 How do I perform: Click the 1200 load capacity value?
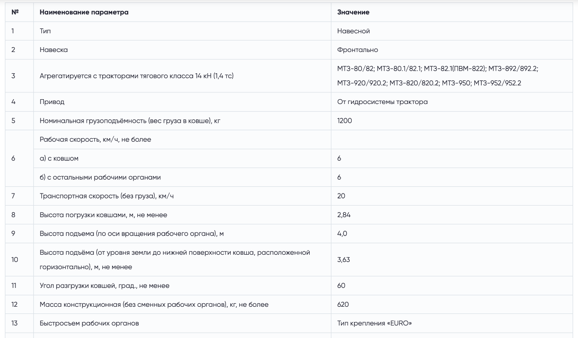click(x=345, y=120)
